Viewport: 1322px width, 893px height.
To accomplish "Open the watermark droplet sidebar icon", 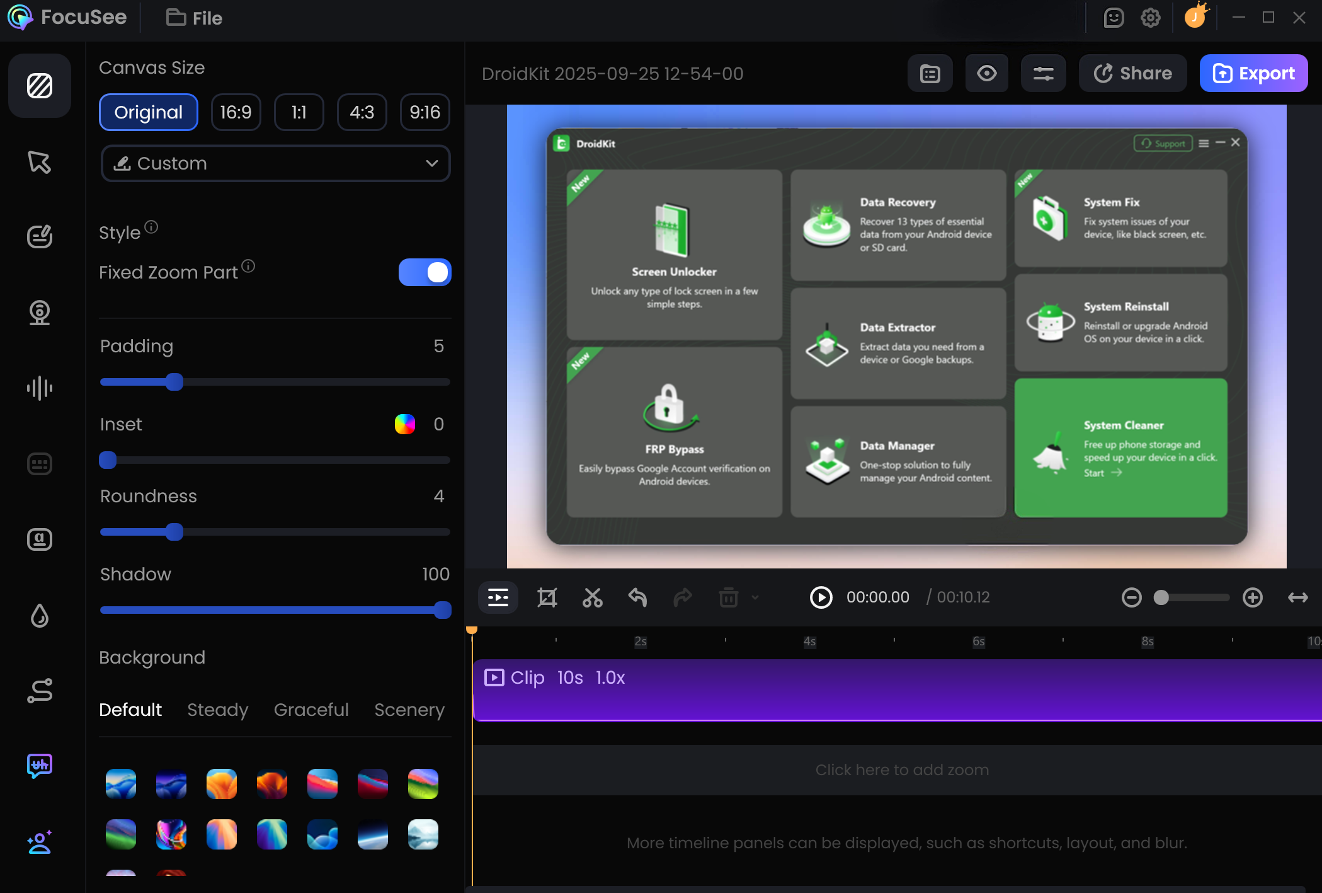I will pos(39,616).
